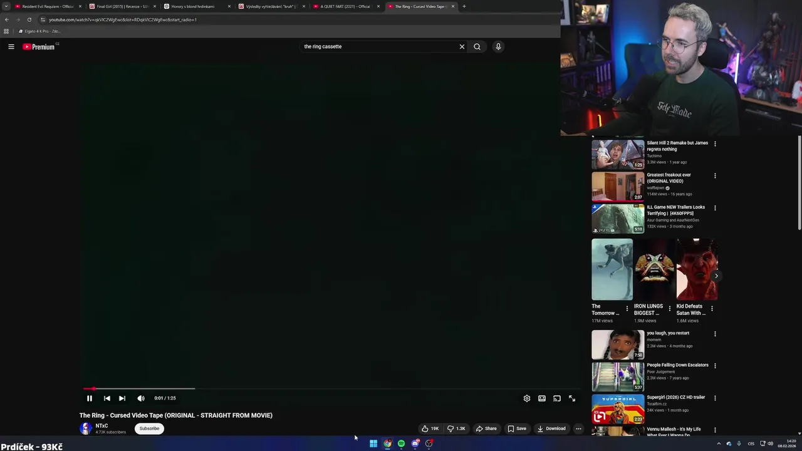
Task: Open The Tomorrow short thumbnail
Action: click(x=612, y=270)
